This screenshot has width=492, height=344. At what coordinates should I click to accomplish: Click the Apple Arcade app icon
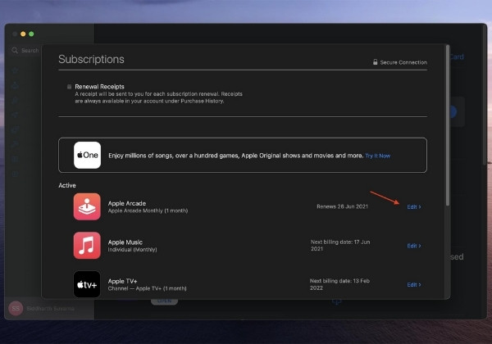coord(87,206)
